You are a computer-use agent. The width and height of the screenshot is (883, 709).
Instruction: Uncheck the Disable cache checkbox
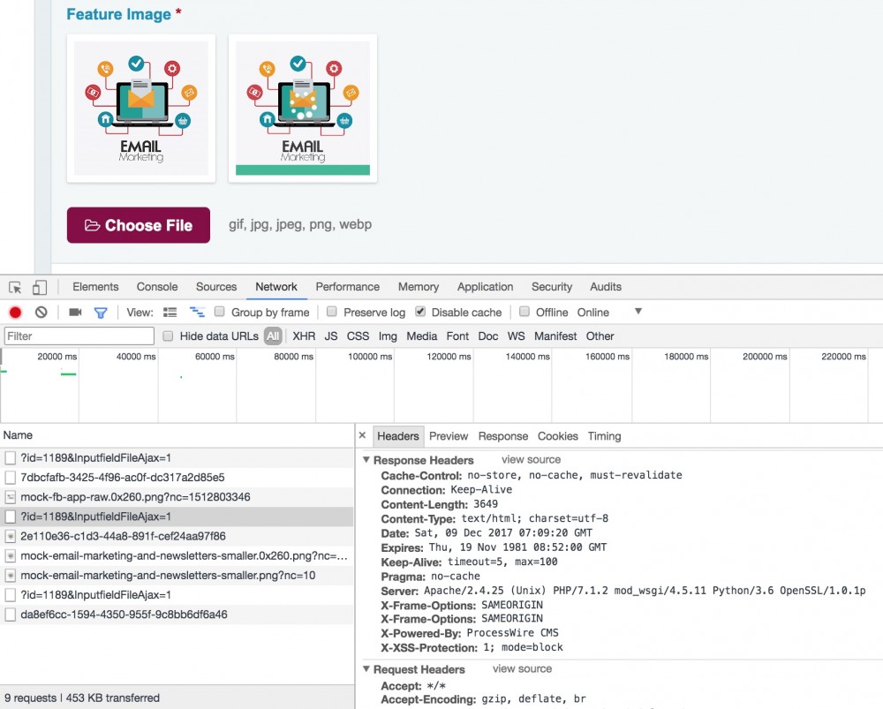(x=420, y=312)
